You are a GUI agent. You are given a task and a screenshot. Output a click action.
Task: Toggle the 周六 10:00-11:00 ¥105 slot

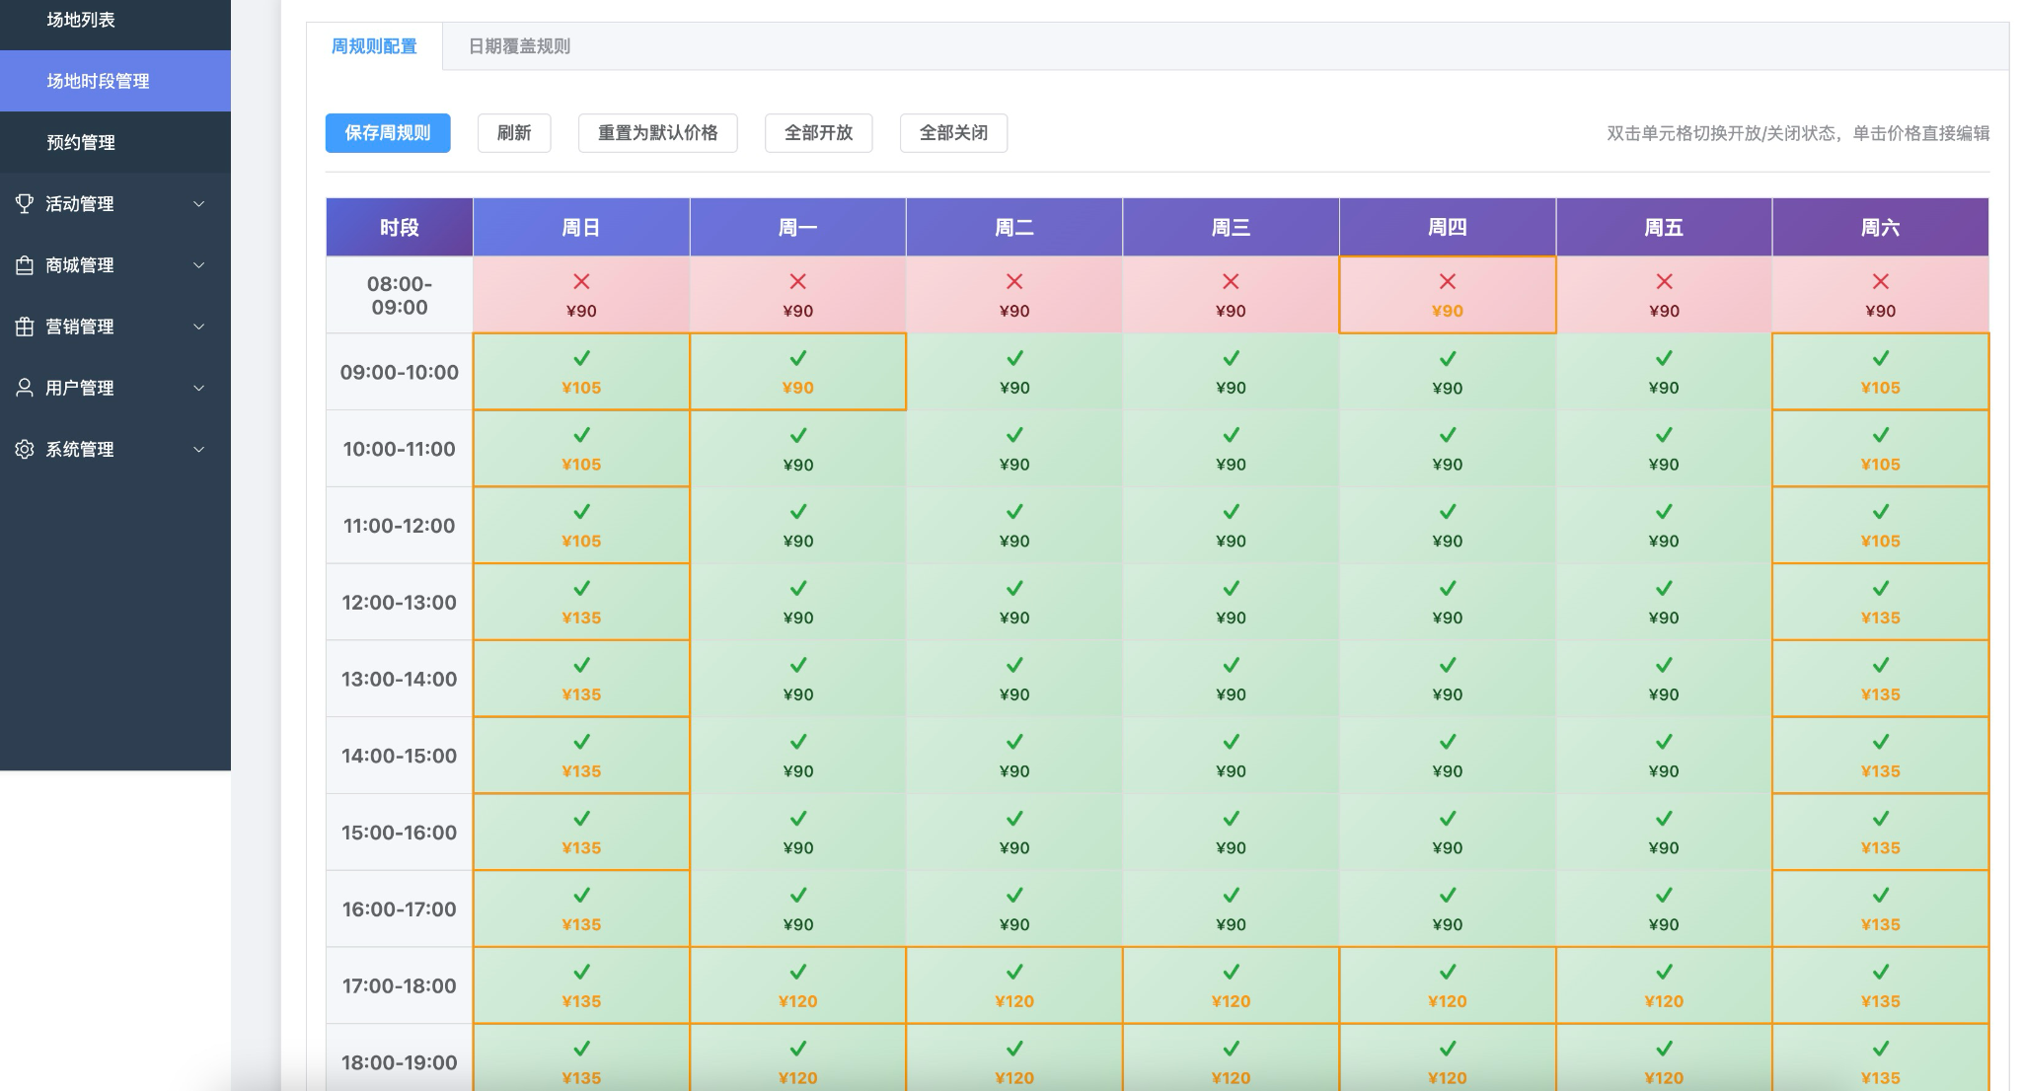click(x=1880, y=448)
